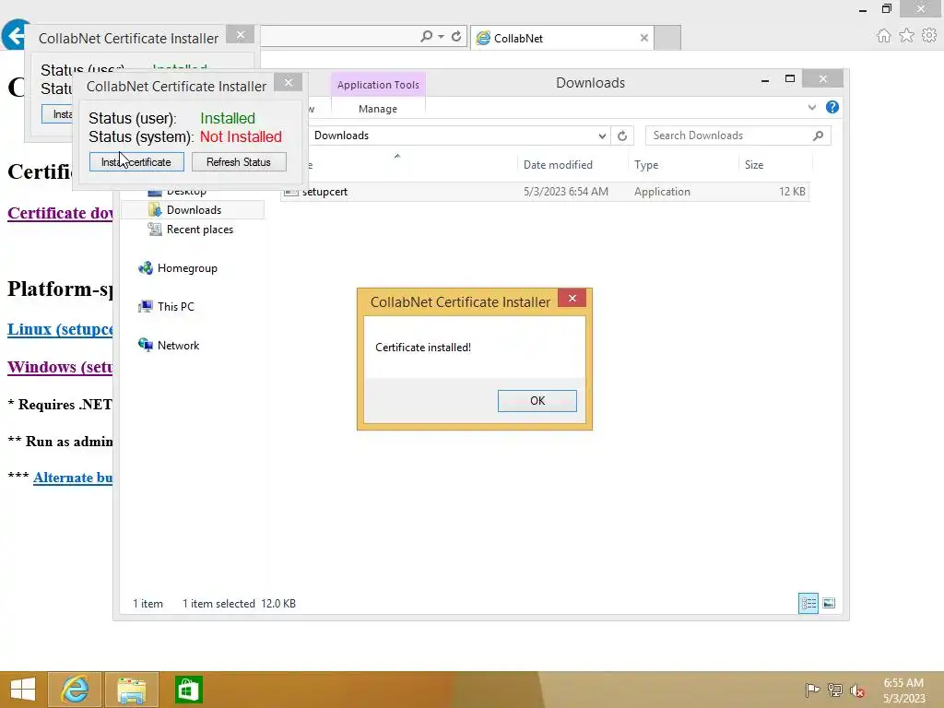Viewport: 944px width, 708px height.
Task: Click the setupcert application icon
Action: click(291, 192)
